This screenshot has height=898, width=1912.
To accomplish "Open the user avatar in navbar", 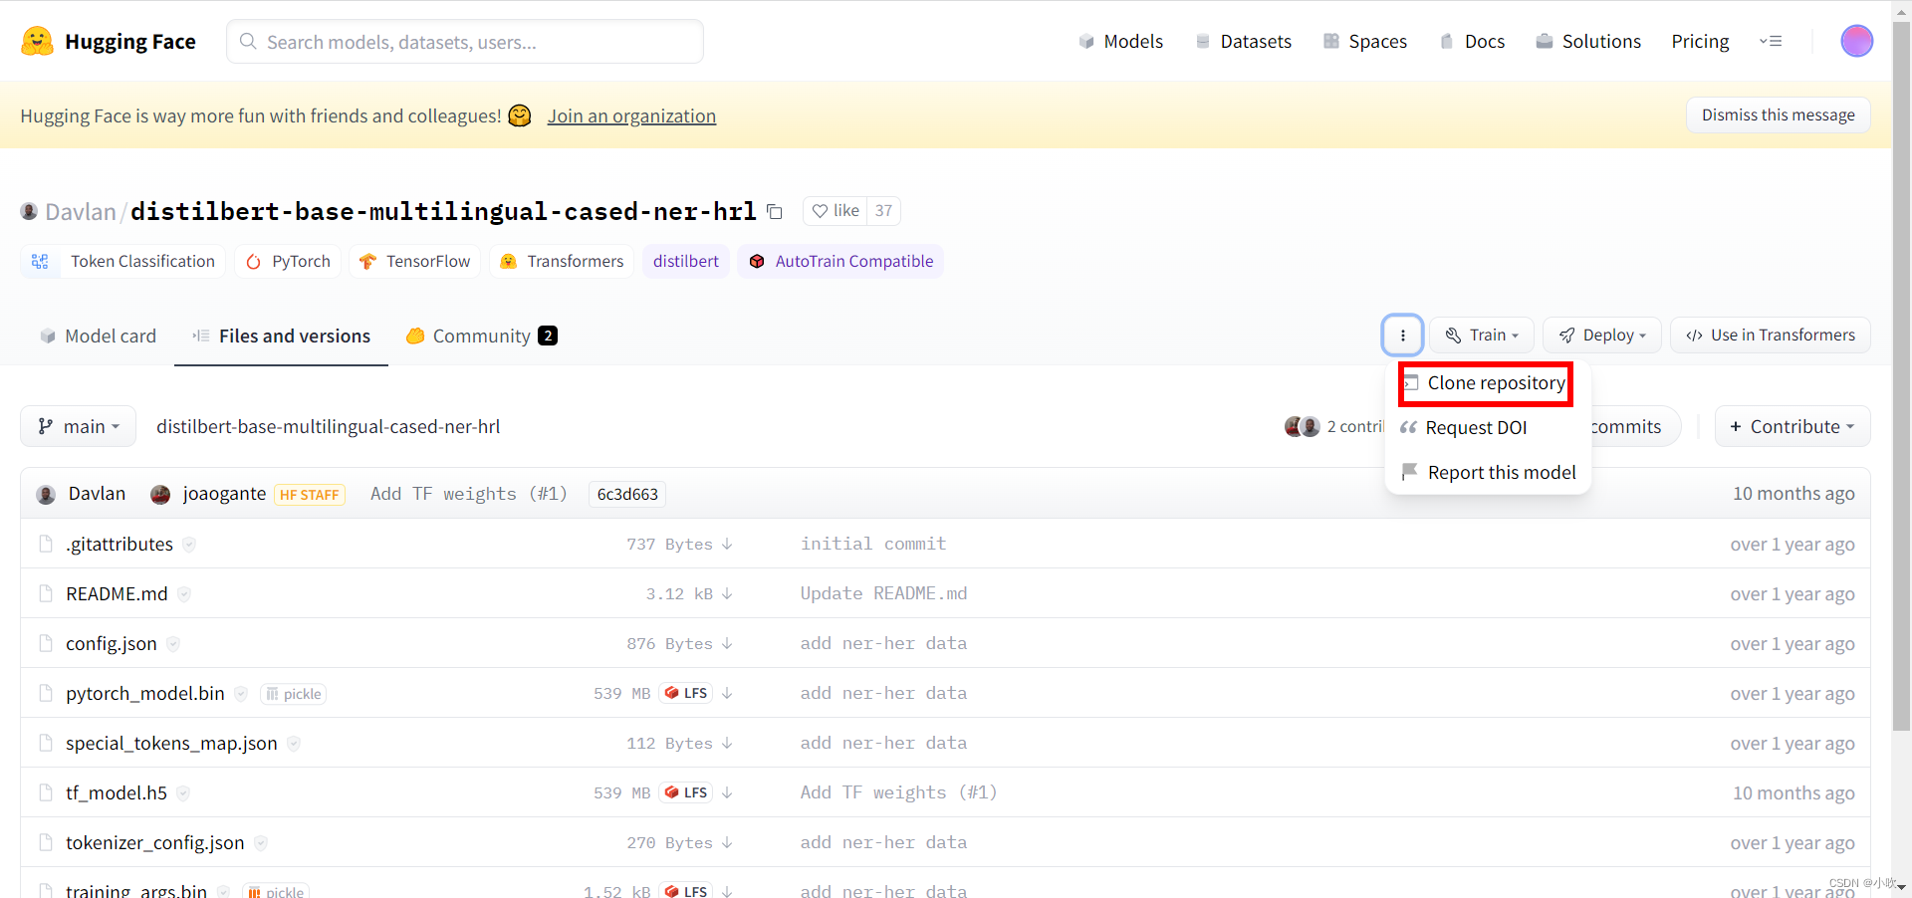I will tap(1856, 41).
